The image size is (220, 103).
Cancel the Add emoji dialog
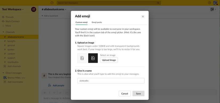125,94
